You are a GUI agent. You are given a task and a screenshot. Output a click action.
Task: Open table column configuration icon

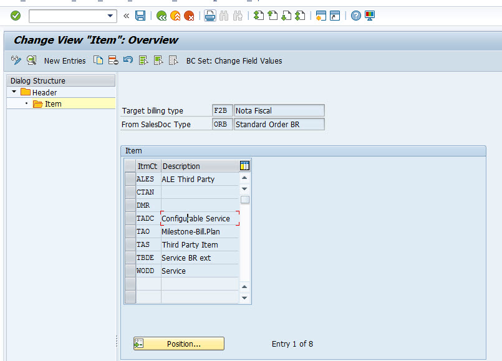(x=244, y=166)
